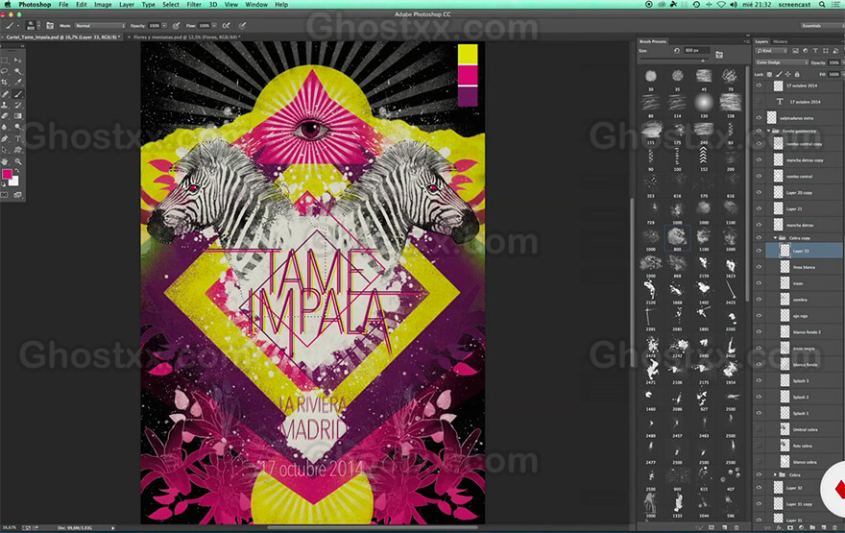Select the Hand tool
The height and width of the screenshot is (533, 845).
6,161
